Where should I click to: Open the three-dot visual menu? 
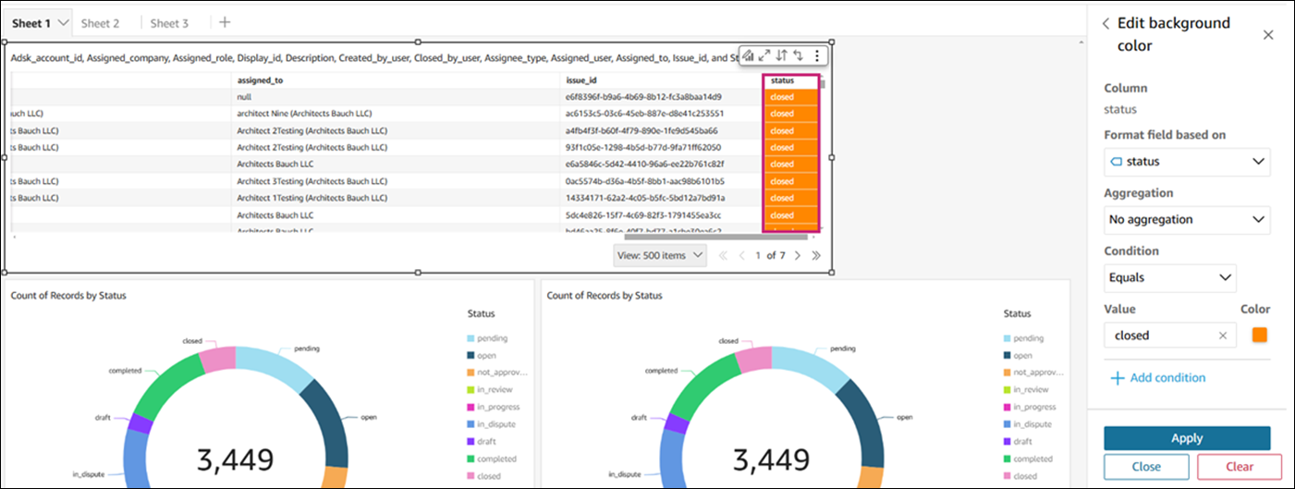(816, 55)
